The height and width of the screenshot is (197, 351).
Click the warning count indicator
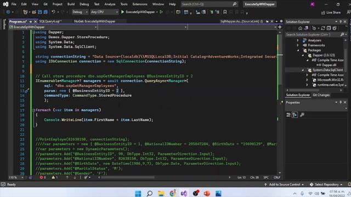pos(55,177)
